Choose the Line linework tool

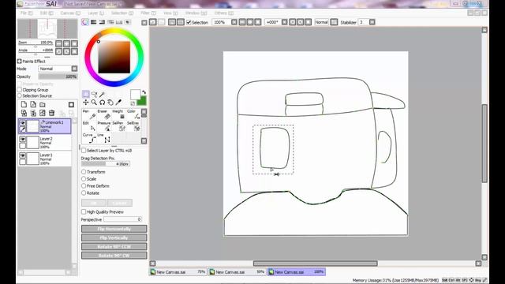click(104, 139)
